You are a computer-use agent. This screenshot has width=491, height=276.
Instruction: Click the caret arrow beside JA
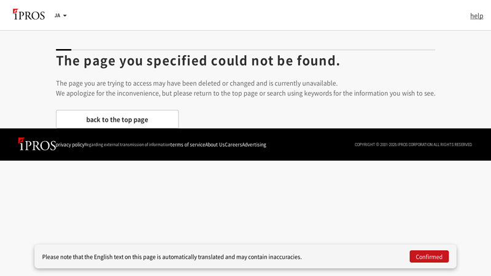click(65, 16)
